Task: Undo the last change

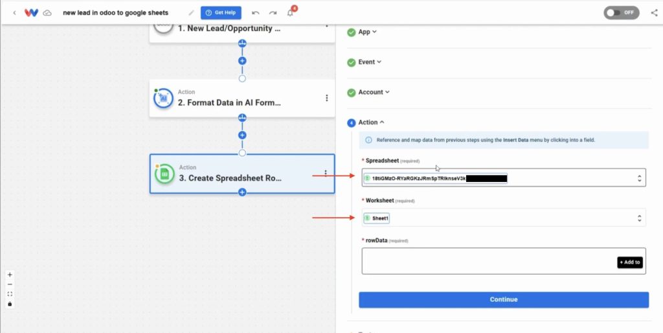Action: click(x=255, y=13)
